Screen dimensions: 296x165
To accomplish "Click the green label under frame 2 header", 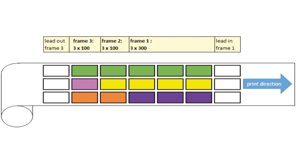I will coord(113,71).
